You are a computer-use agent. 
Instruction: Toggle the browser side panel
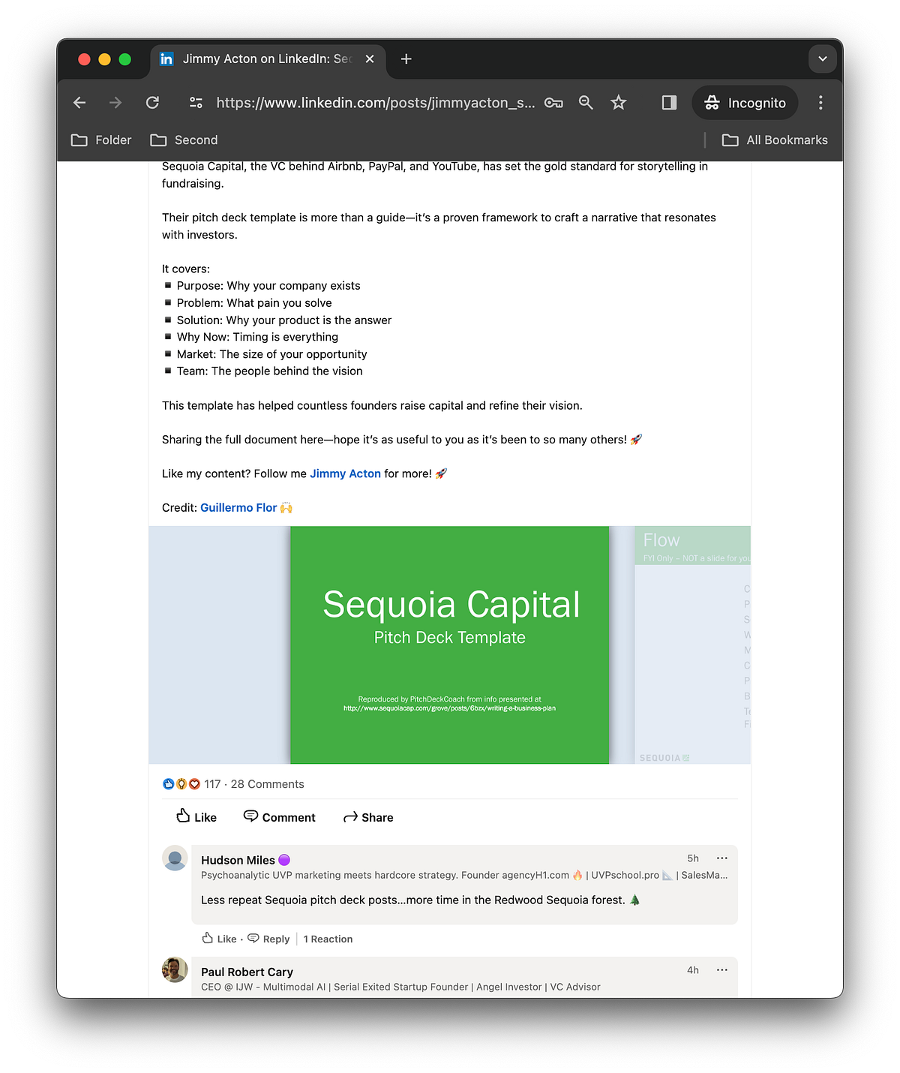(x=669, y=103)
